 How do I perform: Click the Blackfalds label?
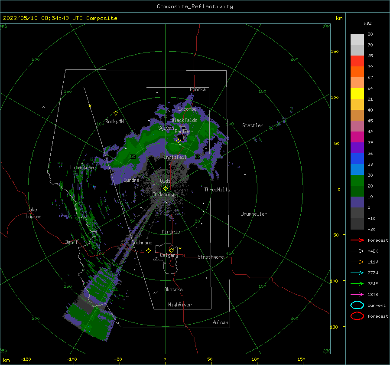(x=184, y=120)
